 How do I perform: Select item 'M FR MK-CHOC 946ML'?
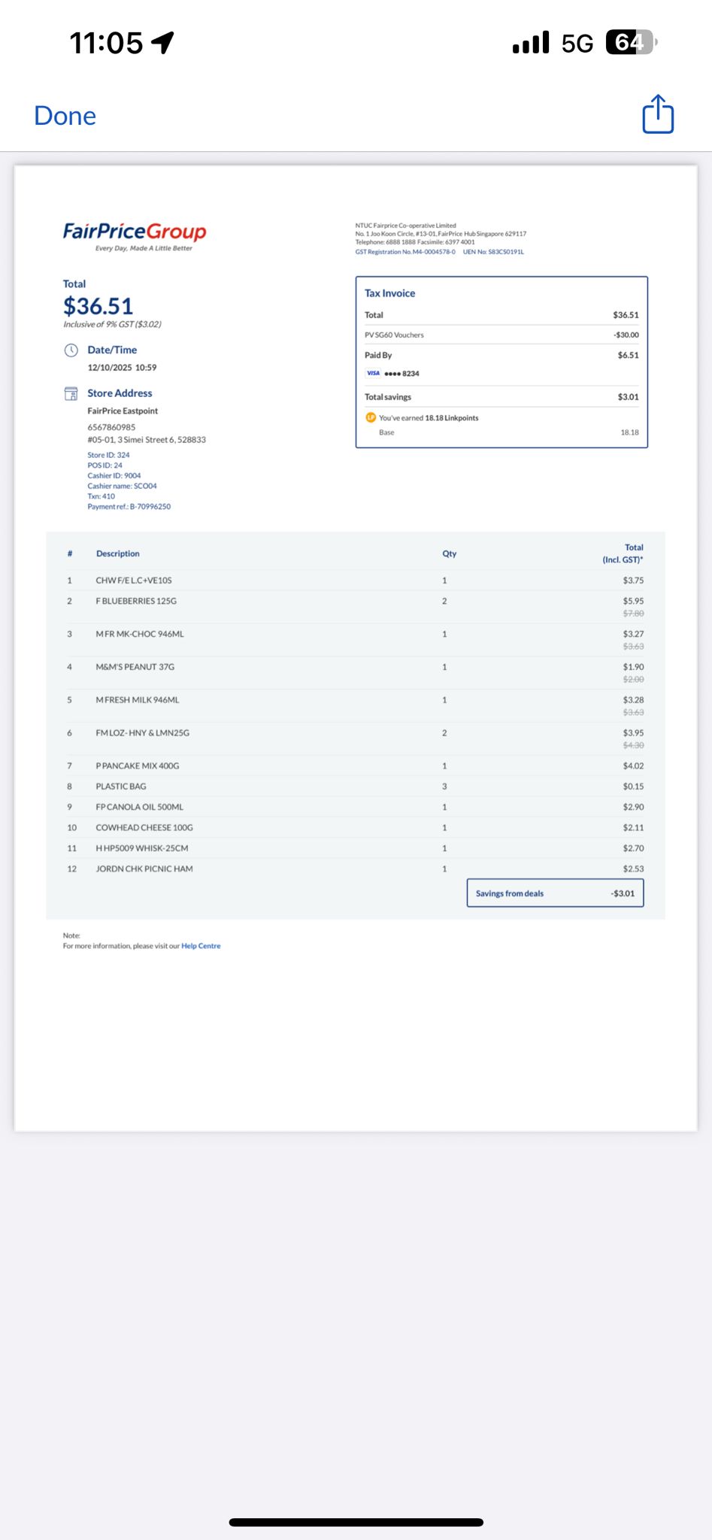[140, 634]
